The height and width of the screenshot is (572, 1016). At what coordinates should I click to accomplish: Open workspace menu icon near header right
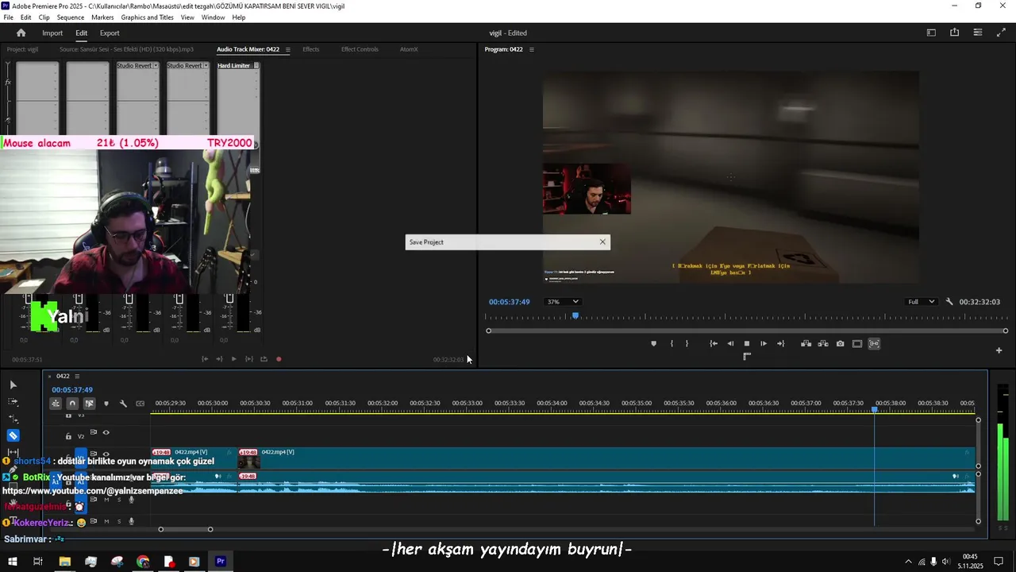pos(977,33)
